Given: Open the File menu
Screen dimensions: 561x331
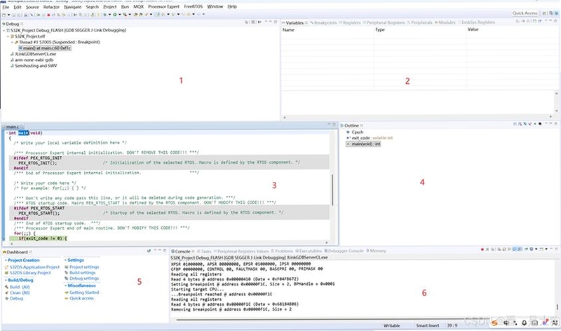Looking at the screenshot, I should (6, 7).
